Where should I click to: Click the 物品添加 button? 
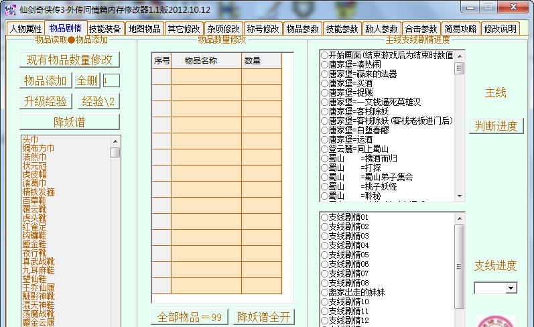46,80
